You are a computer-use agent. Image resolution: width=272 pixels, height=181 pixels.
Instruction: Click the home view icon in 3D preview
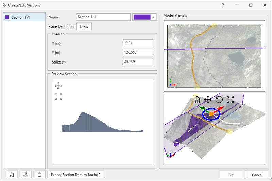[197, 99]
